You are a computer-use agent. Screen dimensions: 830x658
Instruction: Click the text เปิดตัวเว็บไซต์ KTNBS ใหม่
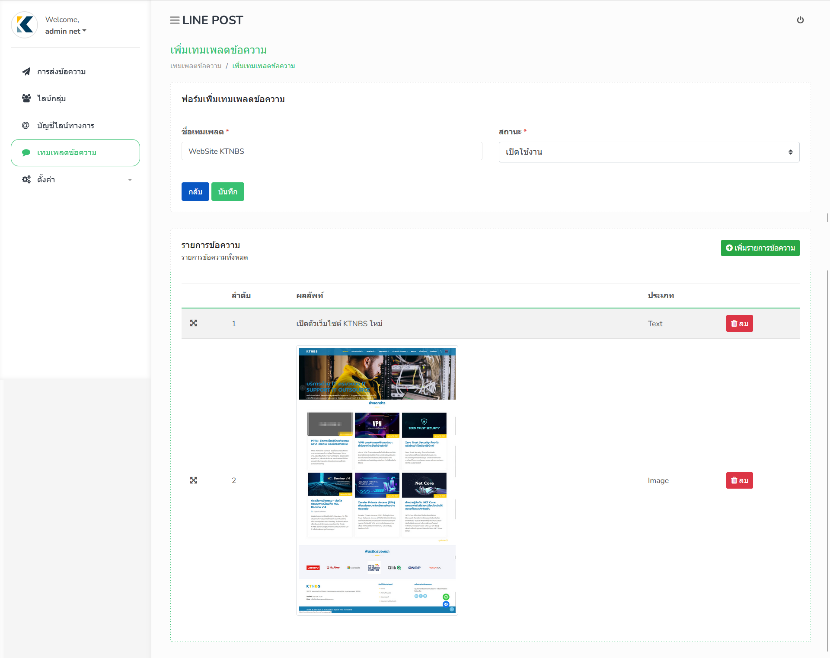pyautogui.click(x=339, y=324)
